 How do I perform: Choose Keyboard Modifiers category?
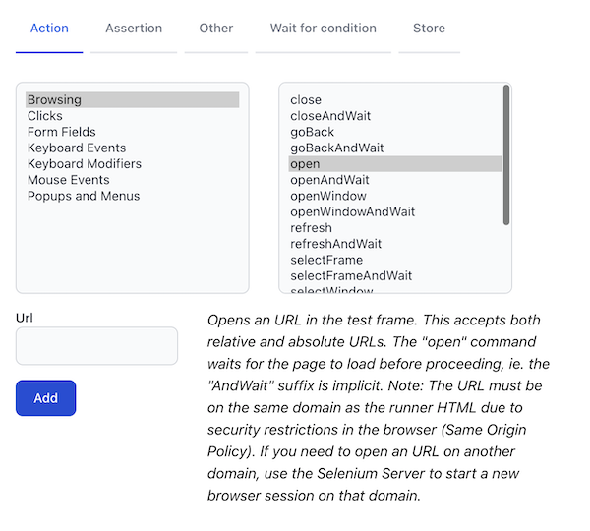pyautogui.click(x=133, y=163)
